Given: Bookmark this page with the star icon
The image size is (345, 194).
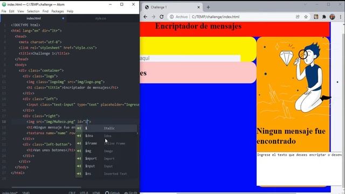Looking at the screenshot, I should [306, 17].
